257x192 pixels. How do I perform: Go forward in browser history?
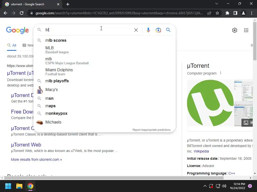[14, 13]
